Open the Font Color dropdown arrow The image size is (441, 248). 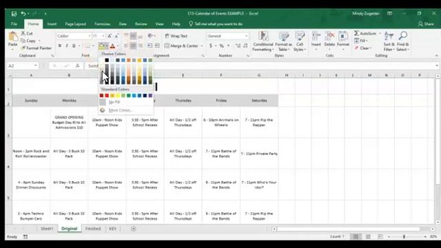click(x=118, y=46)
